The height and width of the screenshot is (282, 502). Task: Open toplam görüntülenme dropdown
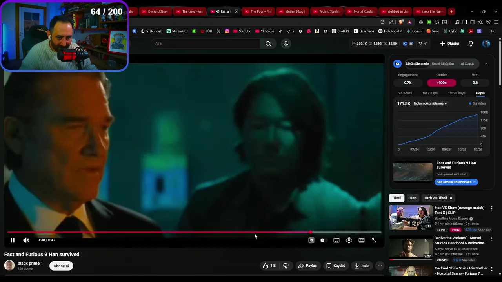431,103
